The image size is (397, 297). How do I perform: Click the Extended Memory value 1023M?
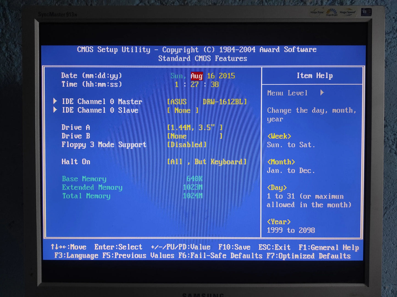(x=193, y=187)
